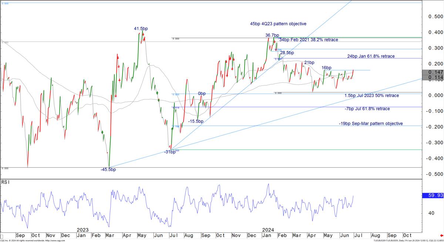Click the small square box at bottom-left

[2, 236]
